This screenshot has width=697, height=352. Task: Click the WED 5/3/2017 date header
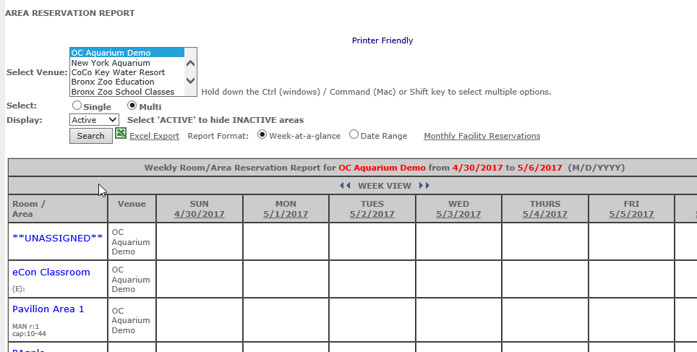coord(458,214)
